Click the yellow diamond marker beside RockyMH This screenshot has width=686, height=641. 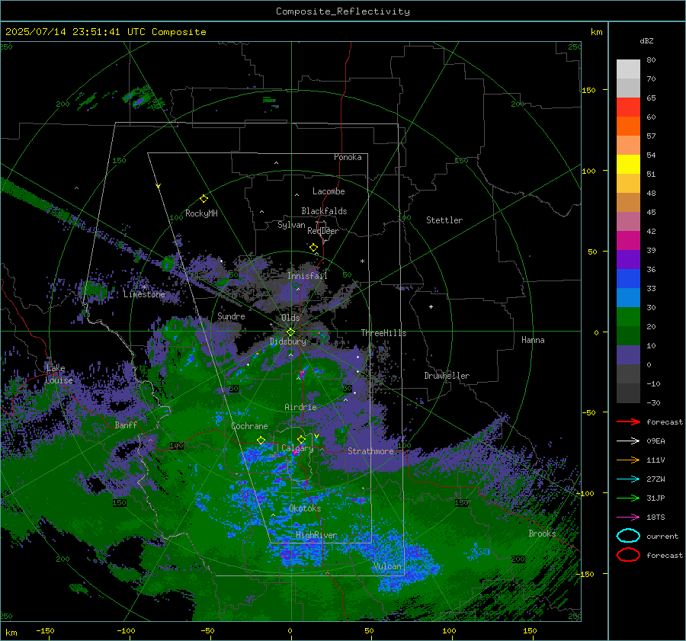click(x=204, y=199)
